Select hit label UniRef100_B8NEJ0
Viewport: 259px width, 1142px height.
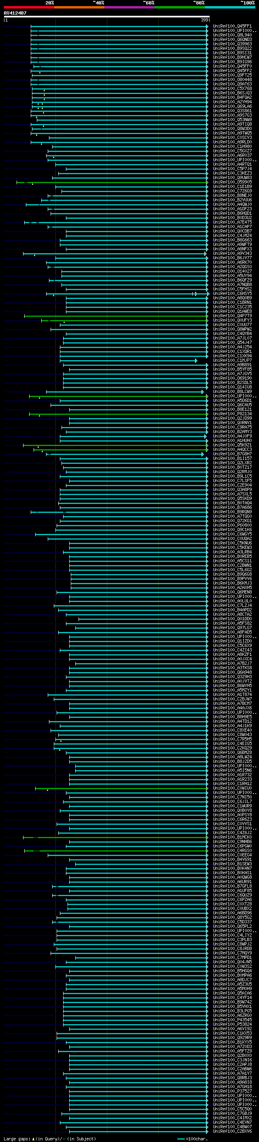(x=232, y=196)
